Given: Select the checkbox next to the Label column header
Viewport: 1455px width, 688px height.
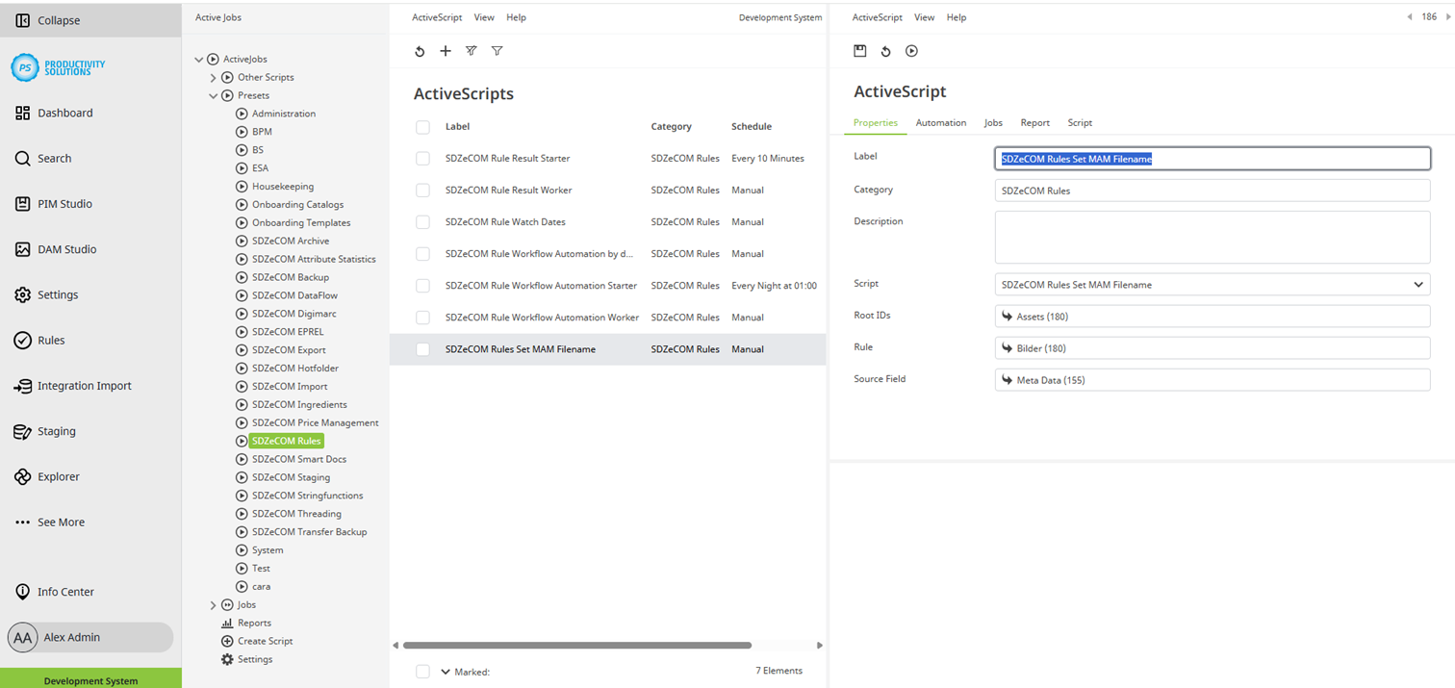Looking at the screenshot, I should (422, 126).
